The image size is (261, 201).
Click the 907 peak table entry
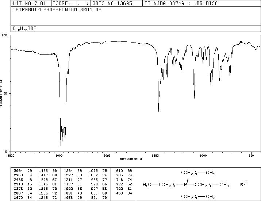point(99,189)
